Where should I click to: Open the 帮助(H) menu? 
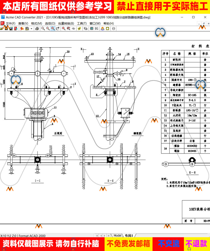pyautogui.click(x=108, y=23)
